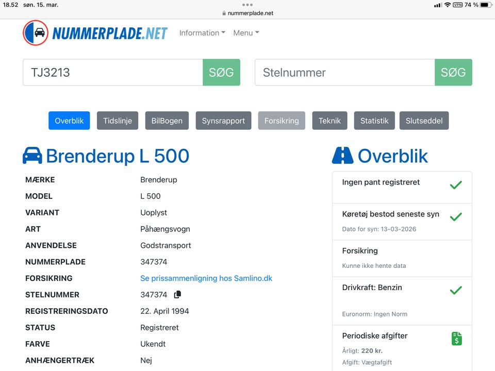Focus the Stelnummer search field
495x371 pixels.
click(x=345, y=72)
